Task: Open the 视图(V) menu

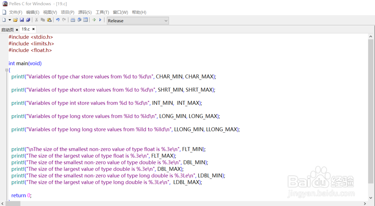Action: (50, 12)
